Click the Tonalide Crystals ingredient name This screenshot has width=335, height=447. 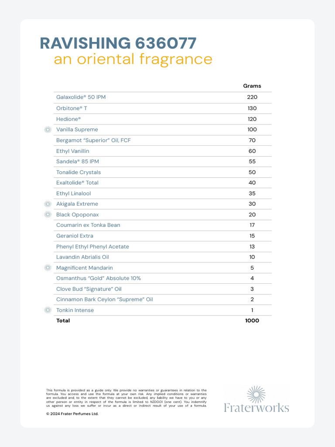coord(79,172)
